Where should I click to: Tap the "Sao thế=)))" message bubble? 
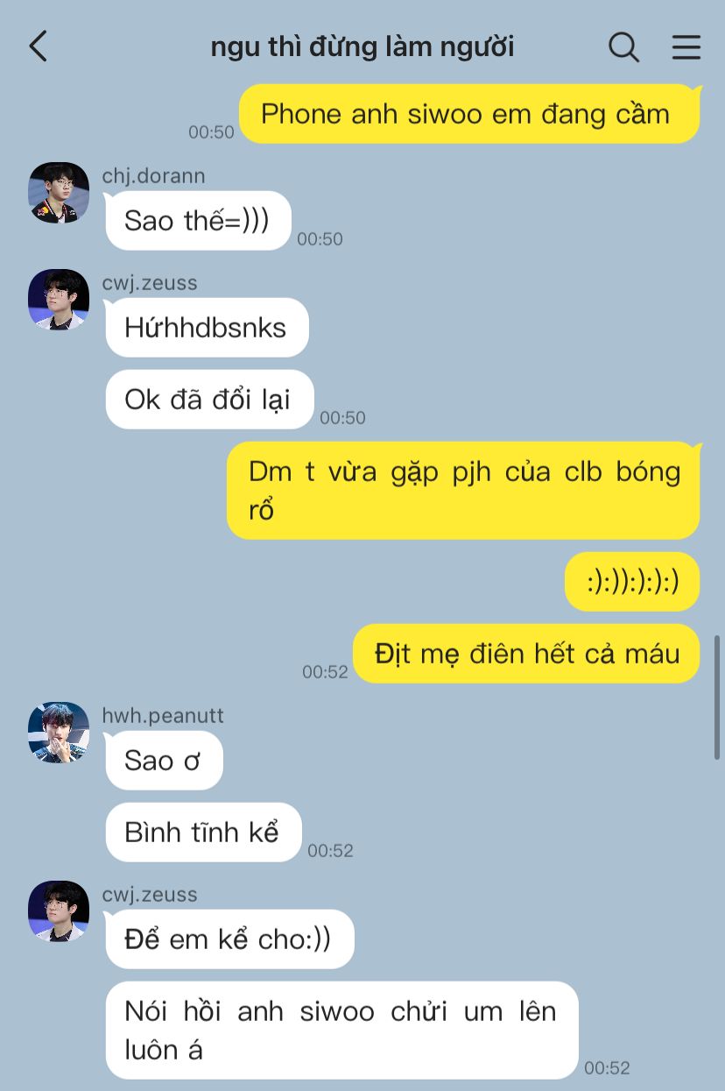198,221
